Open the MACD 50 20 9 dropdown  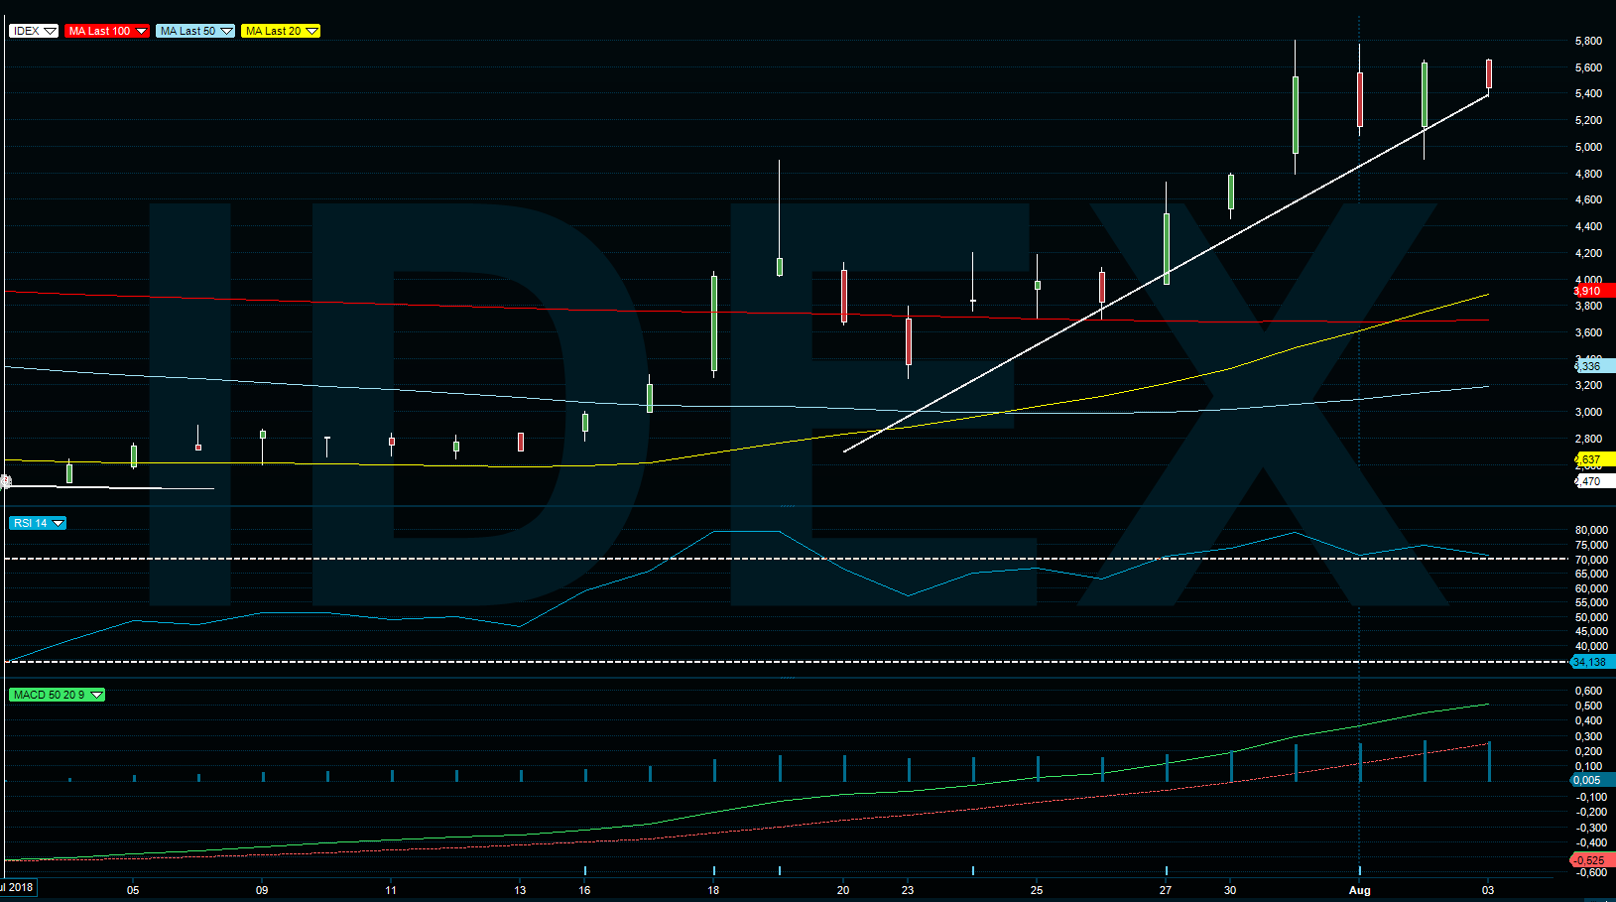(x=57, y=695)
